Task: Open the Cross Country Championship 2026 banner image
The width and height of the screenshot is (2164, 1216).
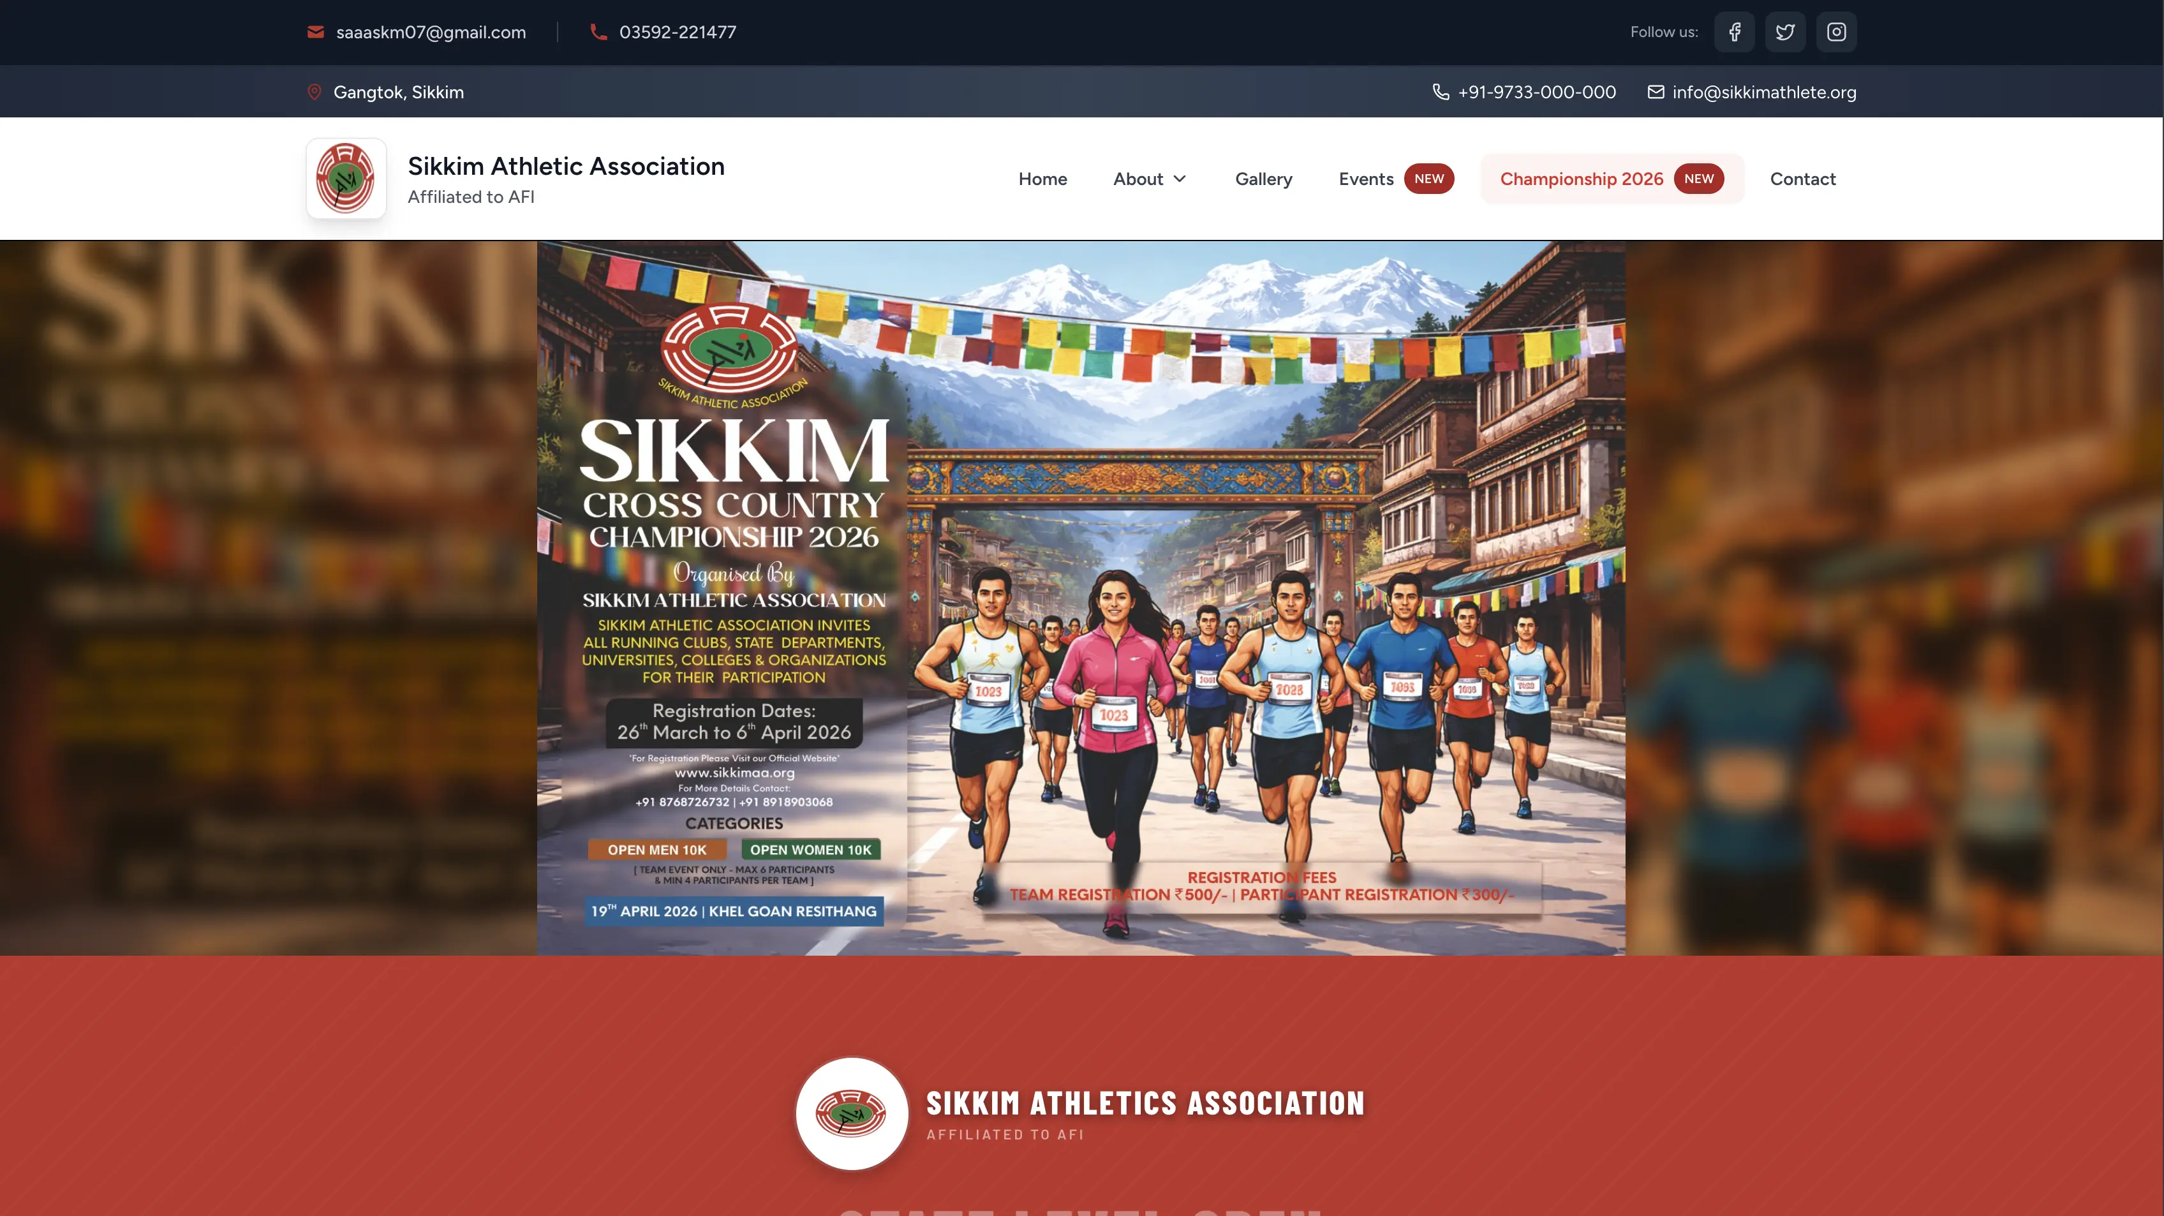Action: pos(1081,598)
